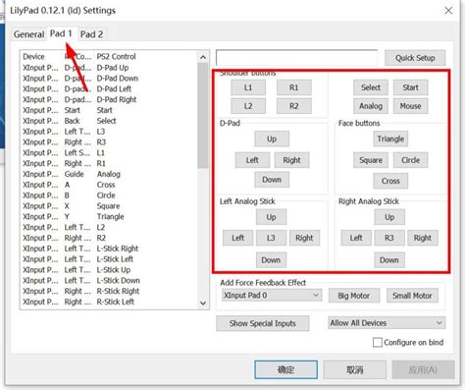Select the X to Square binding row
Viewport: 465px width, 390px height.
tap(109, 206)
